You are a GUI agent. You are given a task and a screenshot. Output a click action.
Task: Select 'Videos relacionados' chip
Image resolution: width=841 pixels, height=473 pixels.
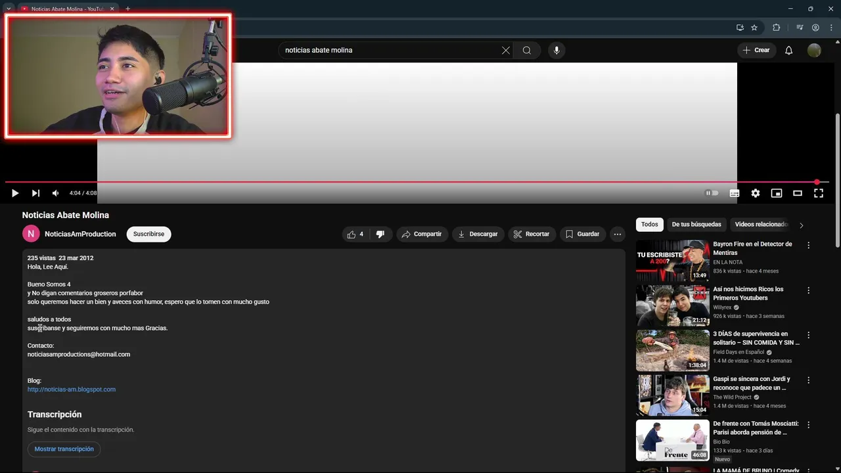[x=761, y=224]
